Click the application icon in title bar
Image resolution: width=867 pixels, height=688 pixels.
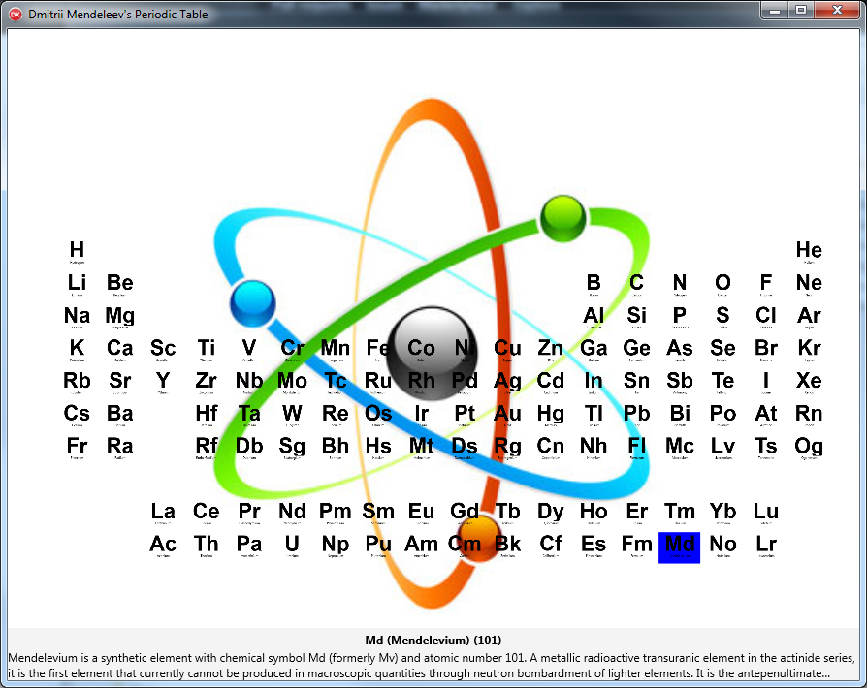pos(16,15)
